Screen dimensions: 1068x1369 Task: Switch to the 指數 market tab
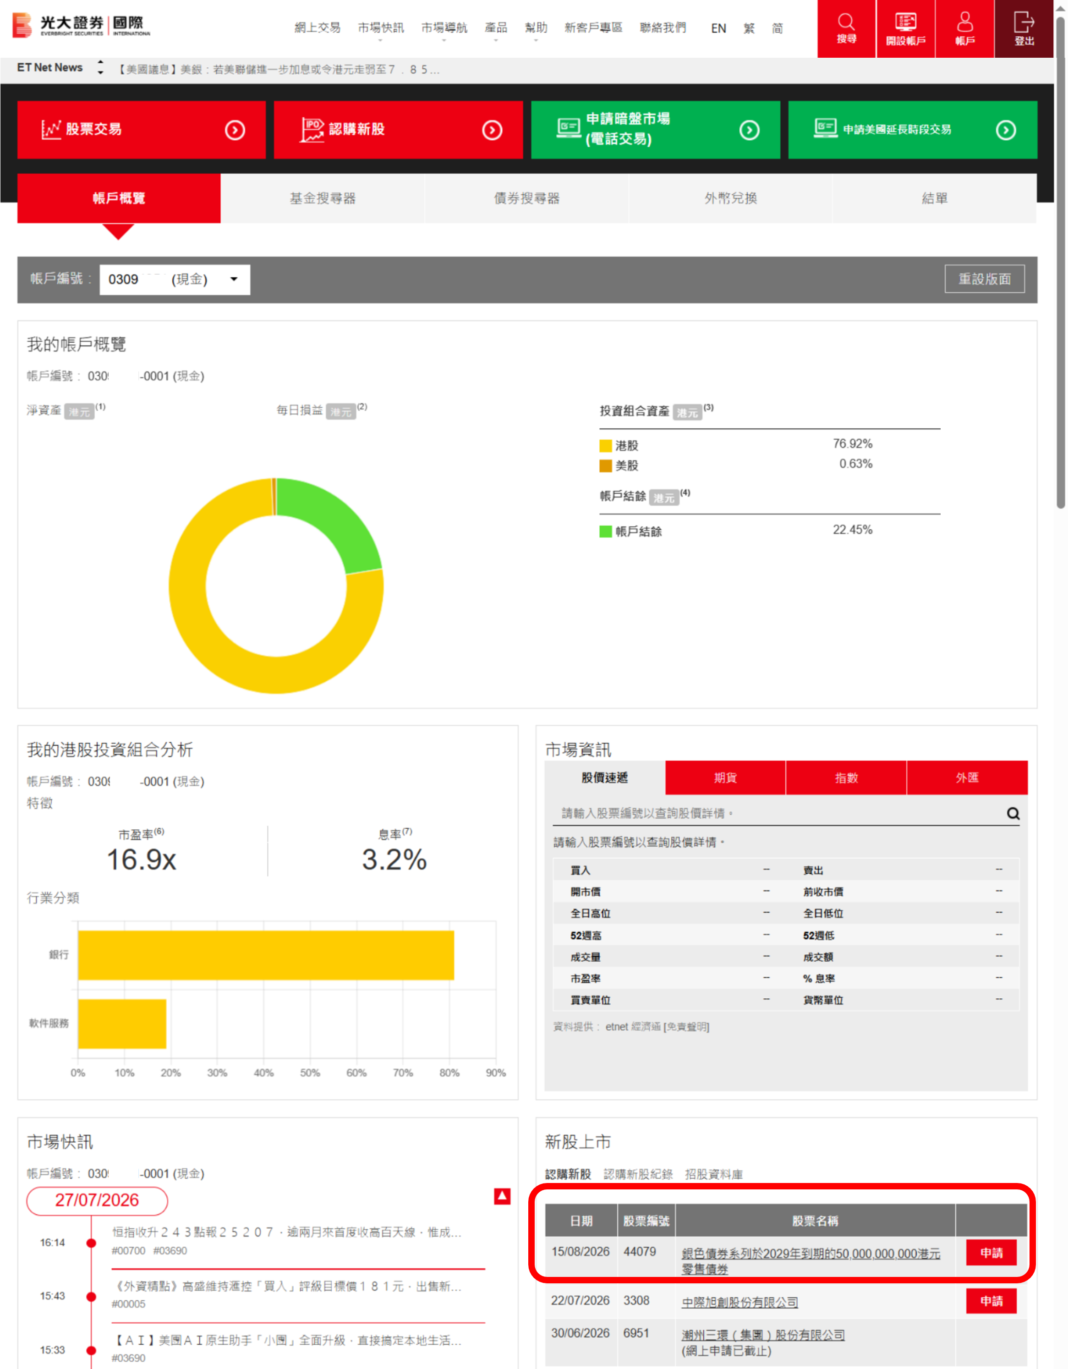846,778
